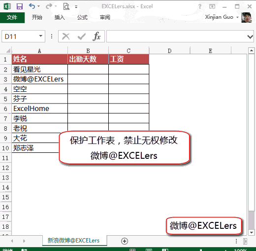Select cell containing 李锐

coord(39,118)
